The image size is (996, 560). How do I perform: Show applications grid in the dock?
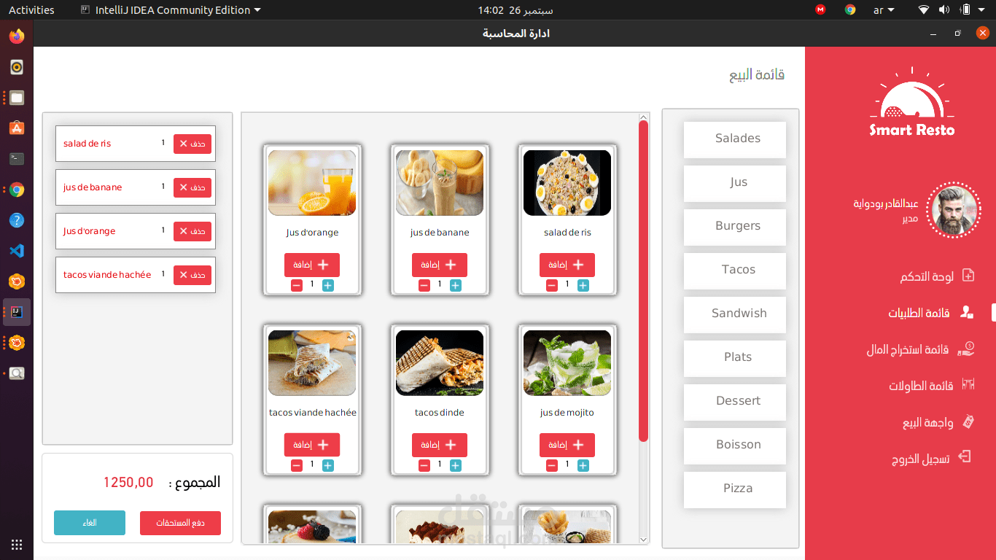tap(17, 544)
